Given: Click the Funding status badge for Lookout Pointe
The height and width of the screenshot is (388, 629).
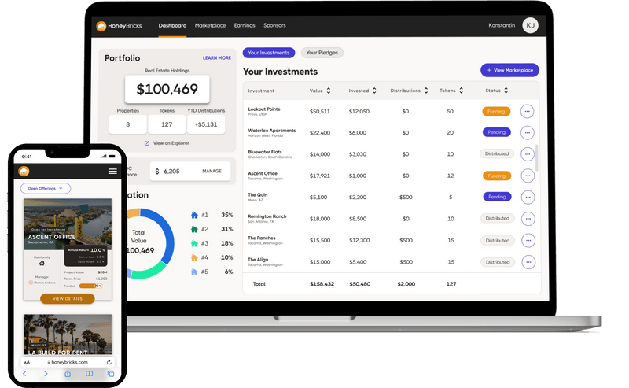Looking at the screenshot, I should (x=496, y=112).
